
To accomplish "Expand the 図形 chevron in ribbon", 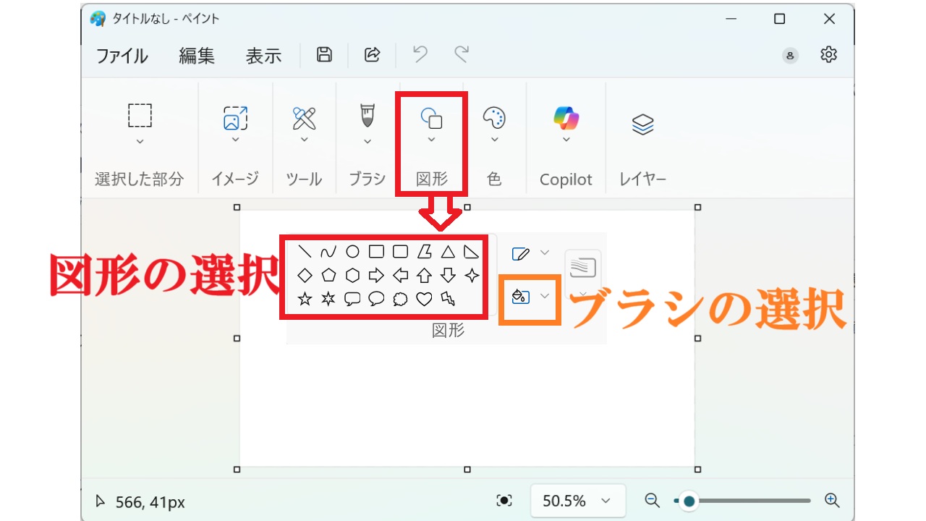I will coord(431,140).
